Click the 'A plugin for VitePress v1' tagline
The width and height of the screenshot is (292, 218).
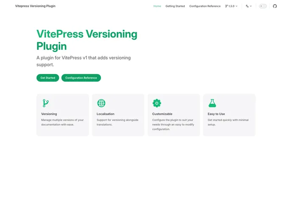pos(84,61)
